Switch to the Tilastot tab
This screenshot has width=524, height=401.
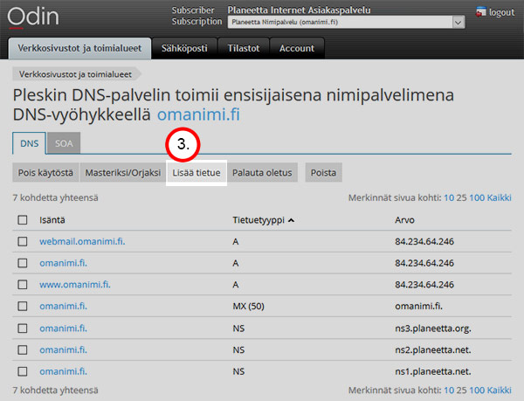point(244,48)
